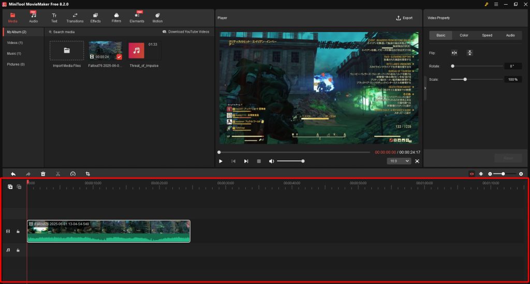Select the Fallout76 video thumbnail
530x284 pixels.
(x=105, y=50)
